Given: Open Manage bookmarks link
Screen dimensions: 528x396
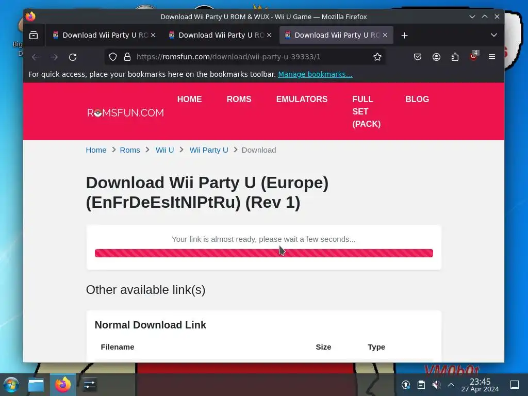Looking at the screenshot, I should tap(315, 74).
